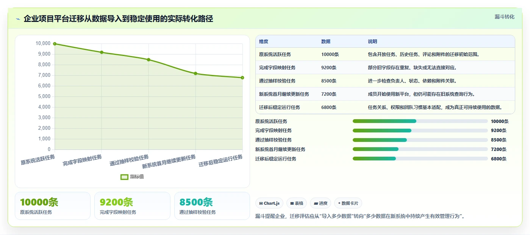This screenshot has width=530, height=235.
Task: Select the chart point at 迁移后稳定运行任务
Action: coord(242,78)
